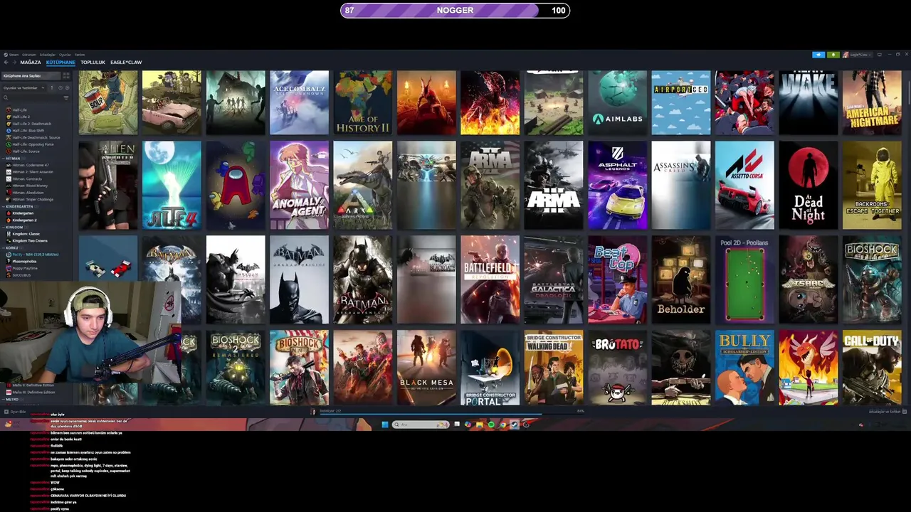The height and width of the screenshot is (512, 911).
Task: Open blue announcements button top right
Action: coord(818,55)
